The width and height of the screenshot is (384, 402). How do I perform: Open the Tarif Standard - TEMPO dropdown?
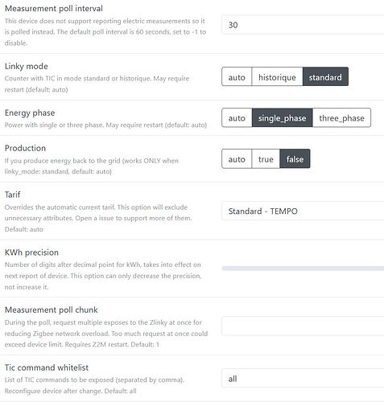(303, 211)
